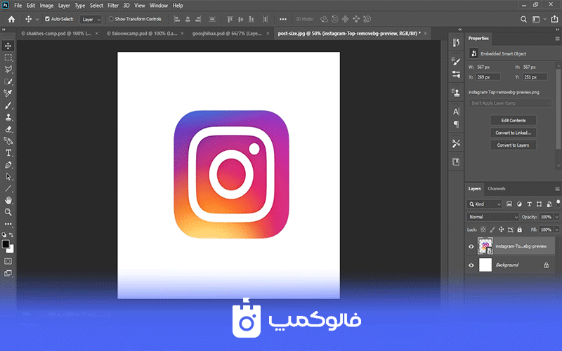
Task: Open the Search icon in options bar
Action: tap(523, 20)
